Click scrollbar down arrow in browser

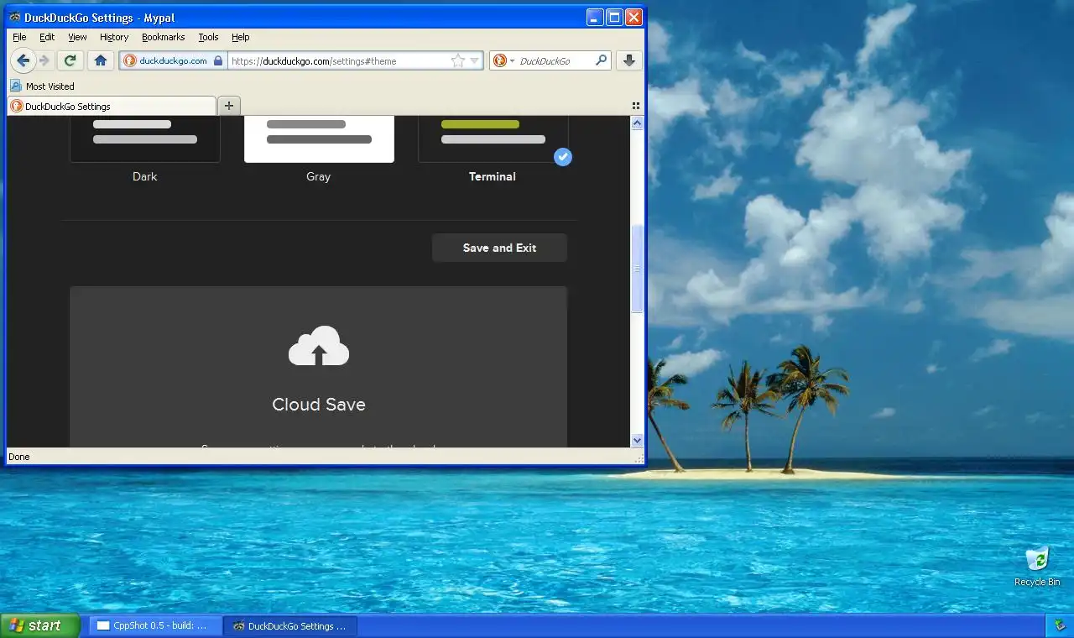point(637,440)
